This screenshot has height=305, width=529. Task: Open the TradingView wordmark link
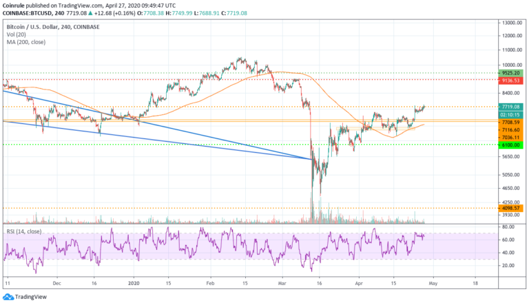click(x=31, y=297)
